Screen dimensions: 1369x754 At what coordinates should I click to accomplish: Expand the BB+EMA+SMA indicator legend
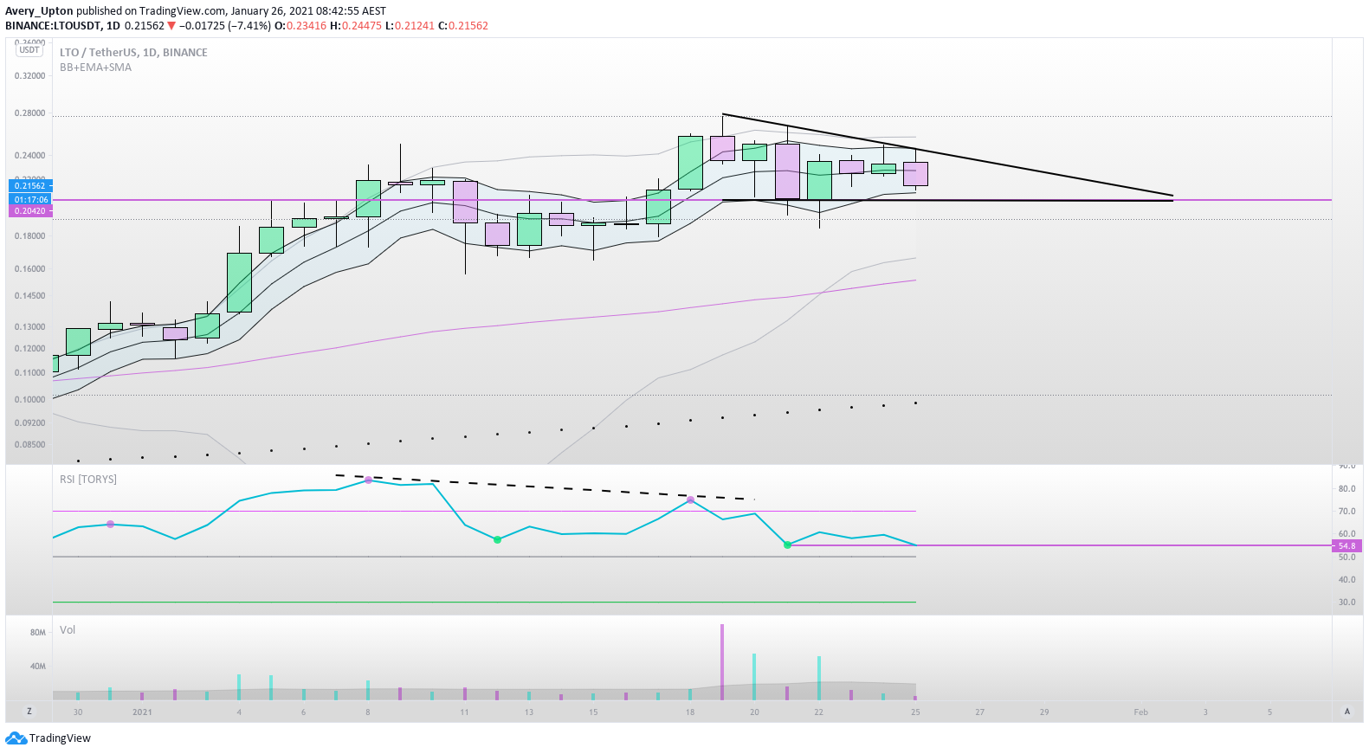95,68
